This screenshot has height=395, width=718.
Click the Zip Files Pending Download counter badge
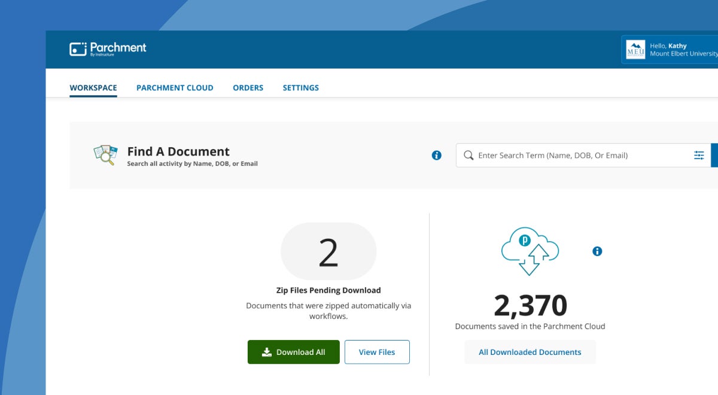tap(328, 251)
